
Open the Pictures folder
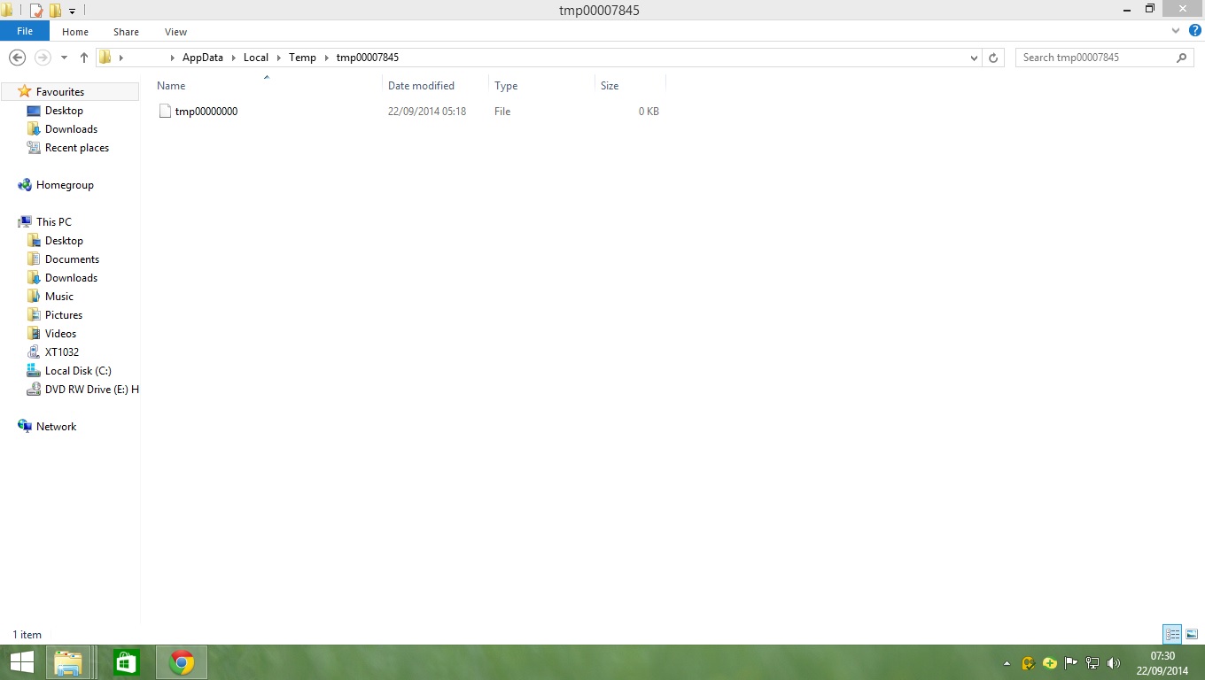coord(64,315)
